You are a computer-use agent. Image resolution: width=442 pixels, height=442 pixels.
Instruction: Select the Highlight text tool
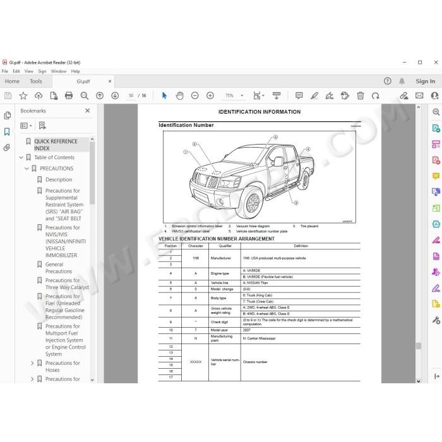314,96
